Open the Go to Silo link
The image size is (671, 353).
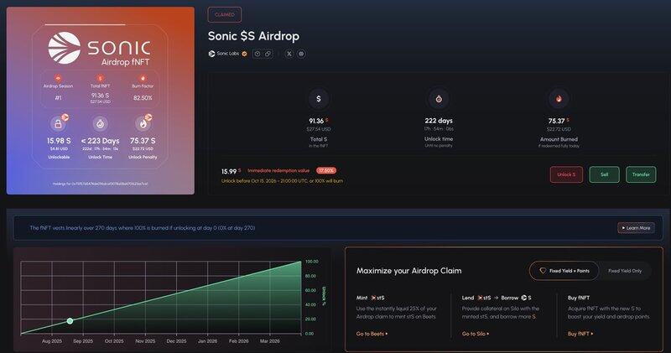click(475, 334)
